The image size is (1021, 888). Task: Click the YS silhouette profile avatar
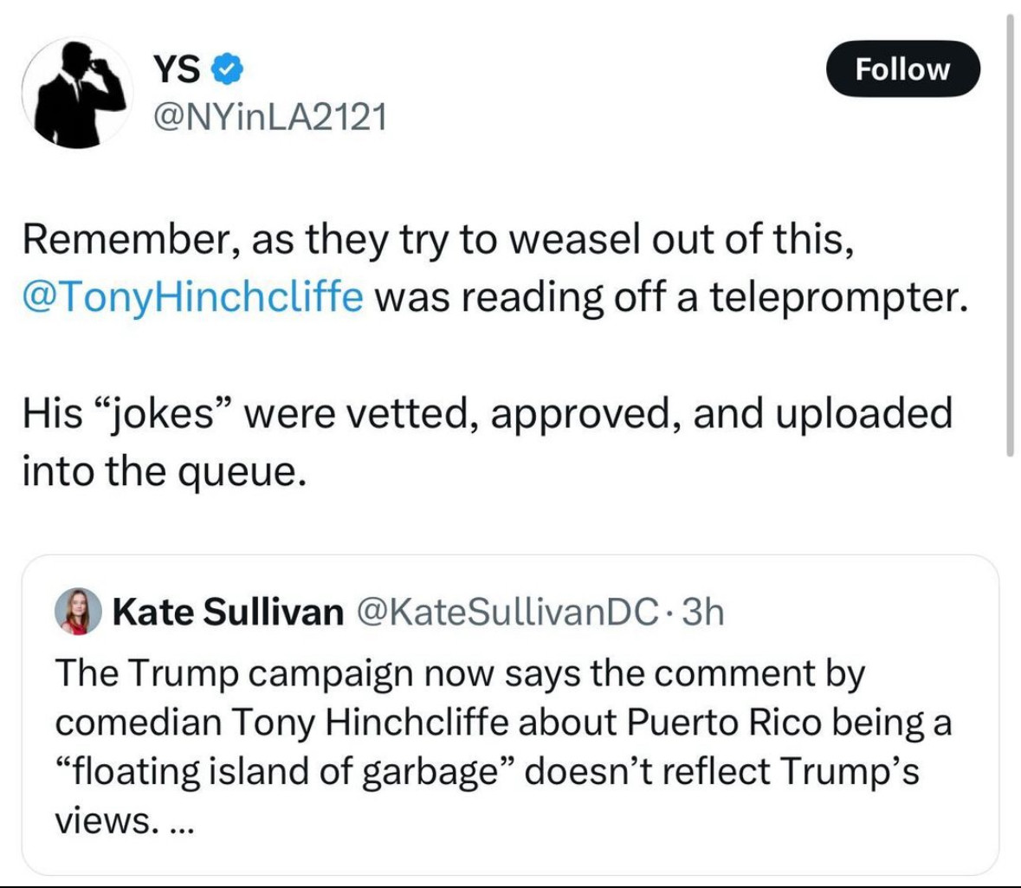click(76, 92)
